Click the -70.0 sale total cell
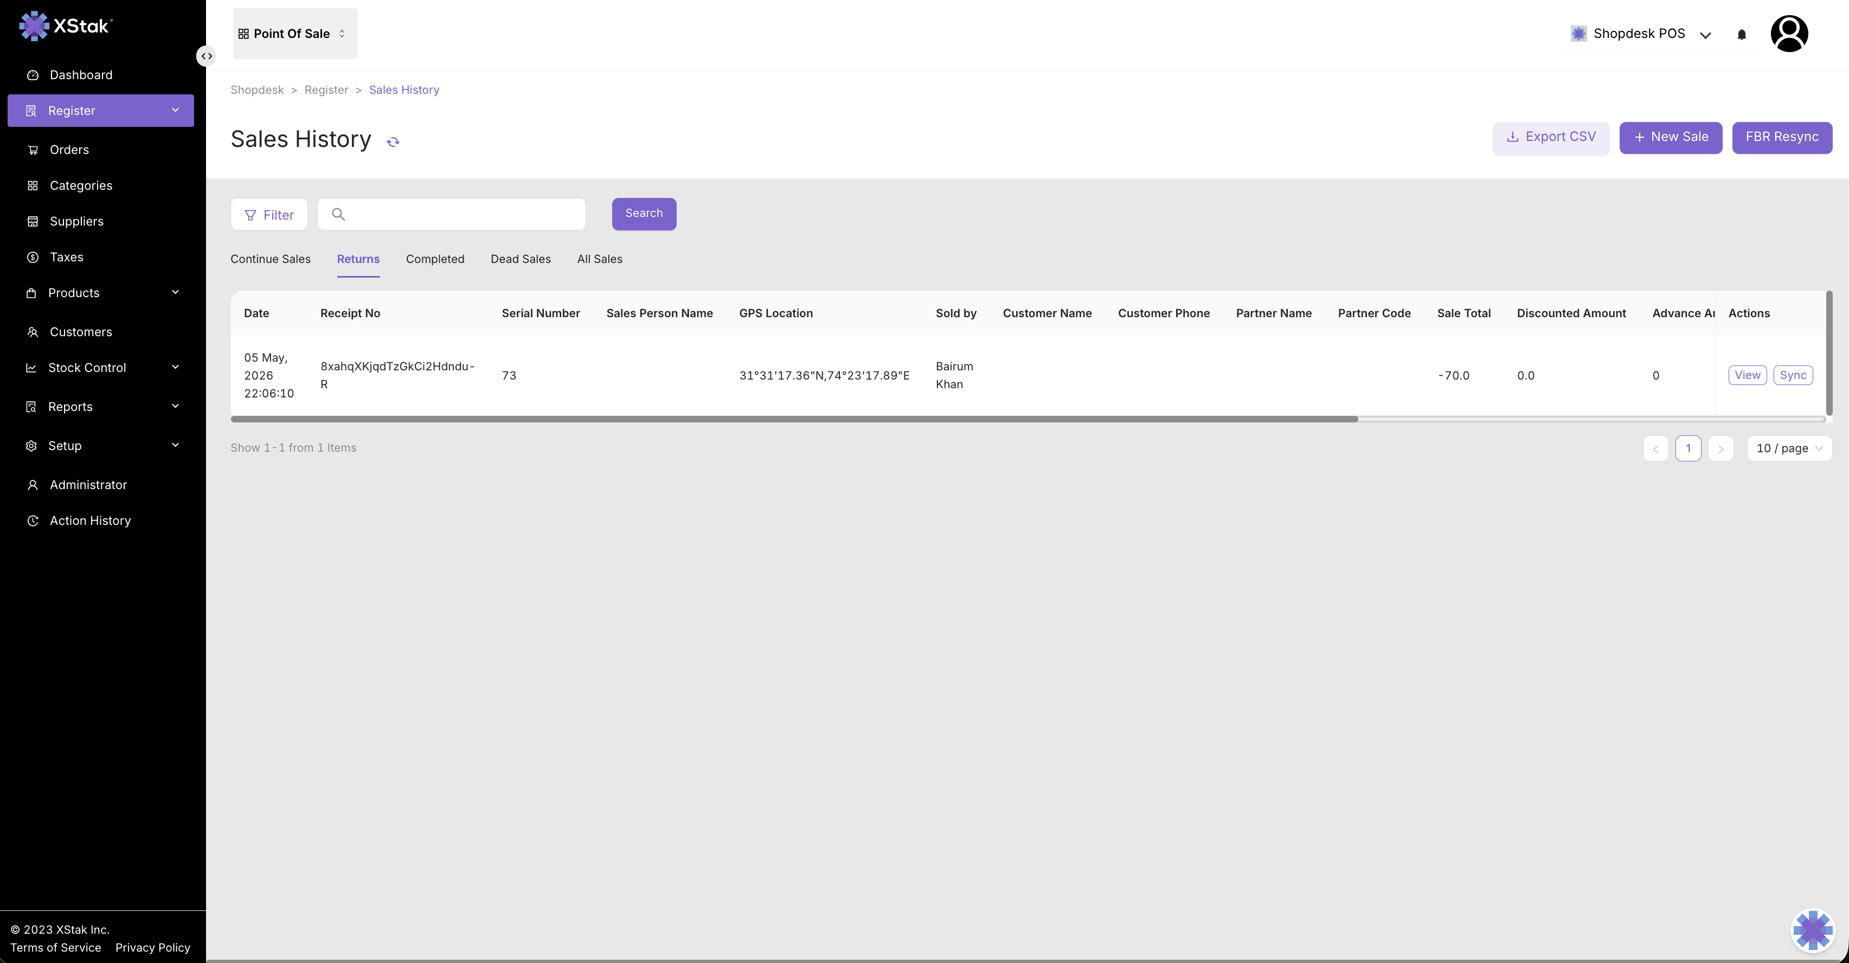Screen dimensions: 1849x963 click(1454, 375)
